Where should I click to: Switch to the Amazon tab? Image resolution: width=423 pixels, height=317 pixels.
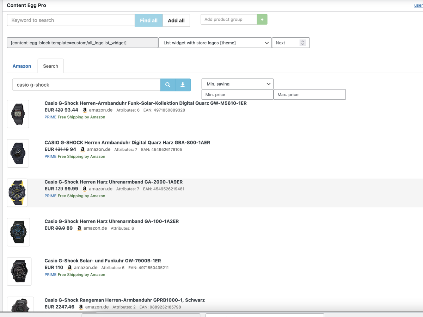point(22,66)
